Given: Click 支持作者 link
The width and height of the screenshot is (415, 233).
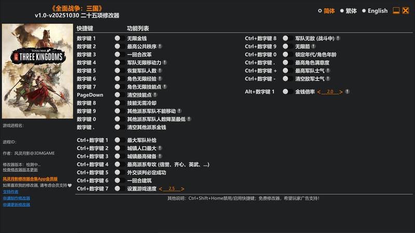Looking at the screenshot, I should [x=10, y=191].
